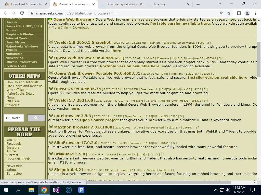Click the site security padlock icon
261x195 pixels.
(32, 13)
